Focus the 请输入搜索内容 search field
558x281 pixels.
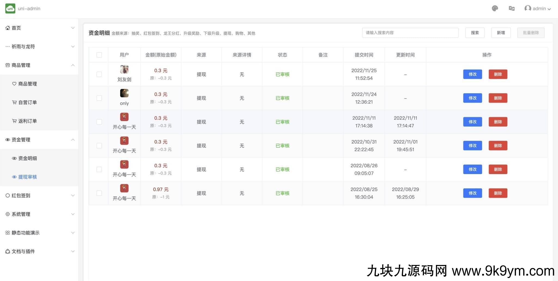[410, 33]
